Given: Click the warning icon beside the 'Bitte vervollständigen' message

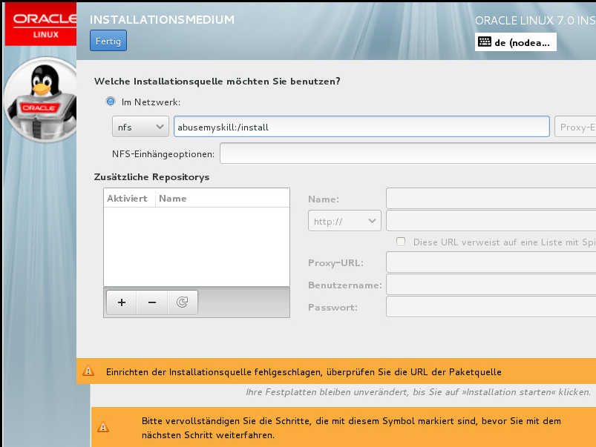Looking at the screenshot, I should pos(103,427).
